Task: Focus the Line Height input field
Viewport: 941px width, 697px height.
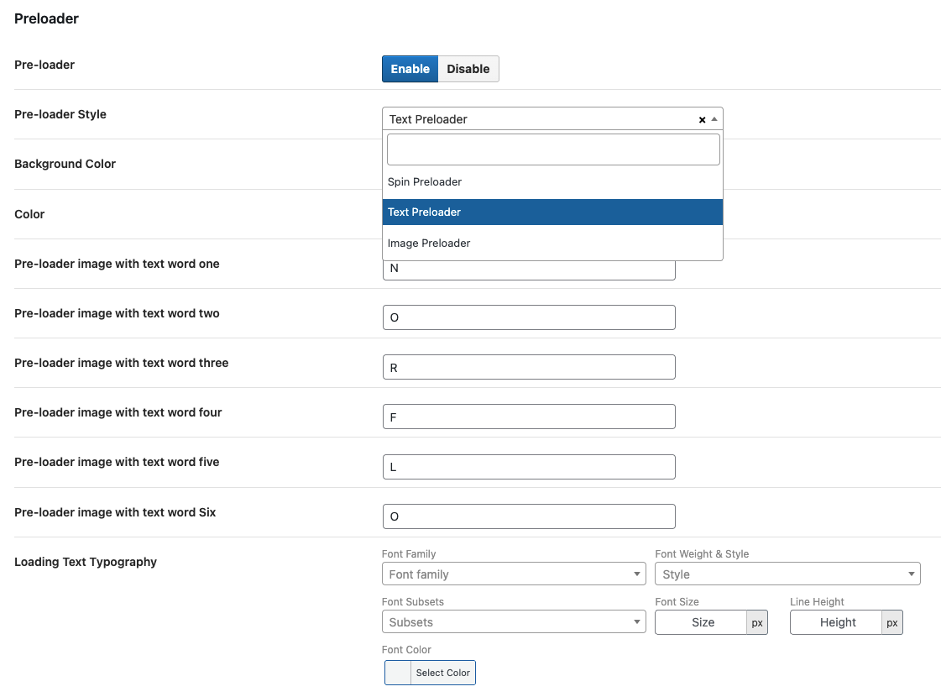Action: coord(836,622)
